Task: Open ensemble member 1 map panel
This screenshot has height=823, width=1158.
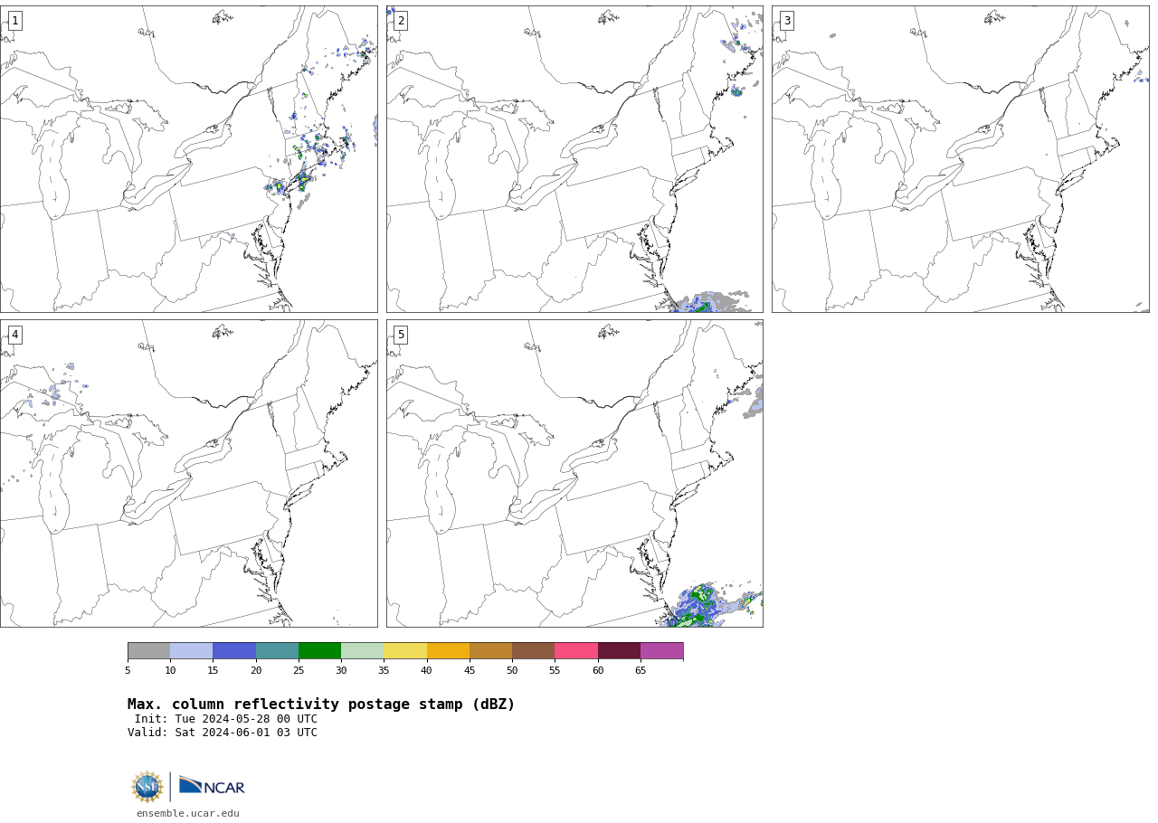Action: [188, 159]
